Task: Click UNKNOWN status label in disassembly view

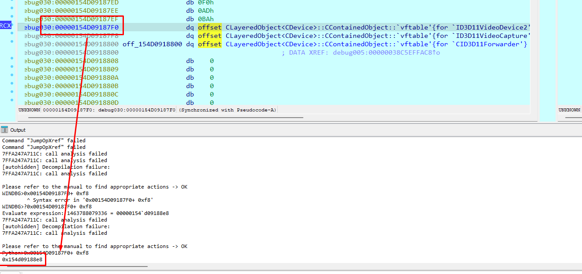Action: coord(29,110)
